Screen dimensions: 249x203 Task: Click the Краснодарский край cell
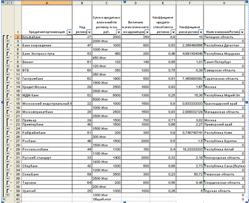pyautogui.click(x=224, y=103)
